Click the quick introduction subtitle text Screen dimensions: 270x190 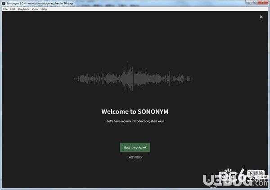(135, 121)
